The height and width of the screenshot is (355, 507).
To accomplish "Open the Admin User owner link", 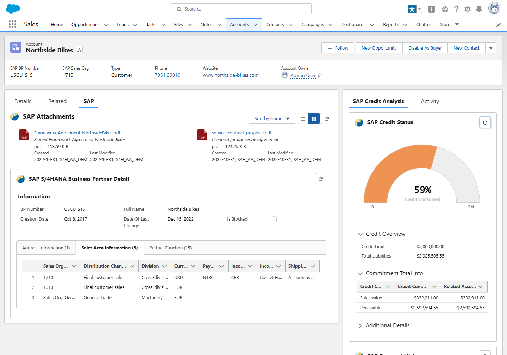I will (303, 76).
